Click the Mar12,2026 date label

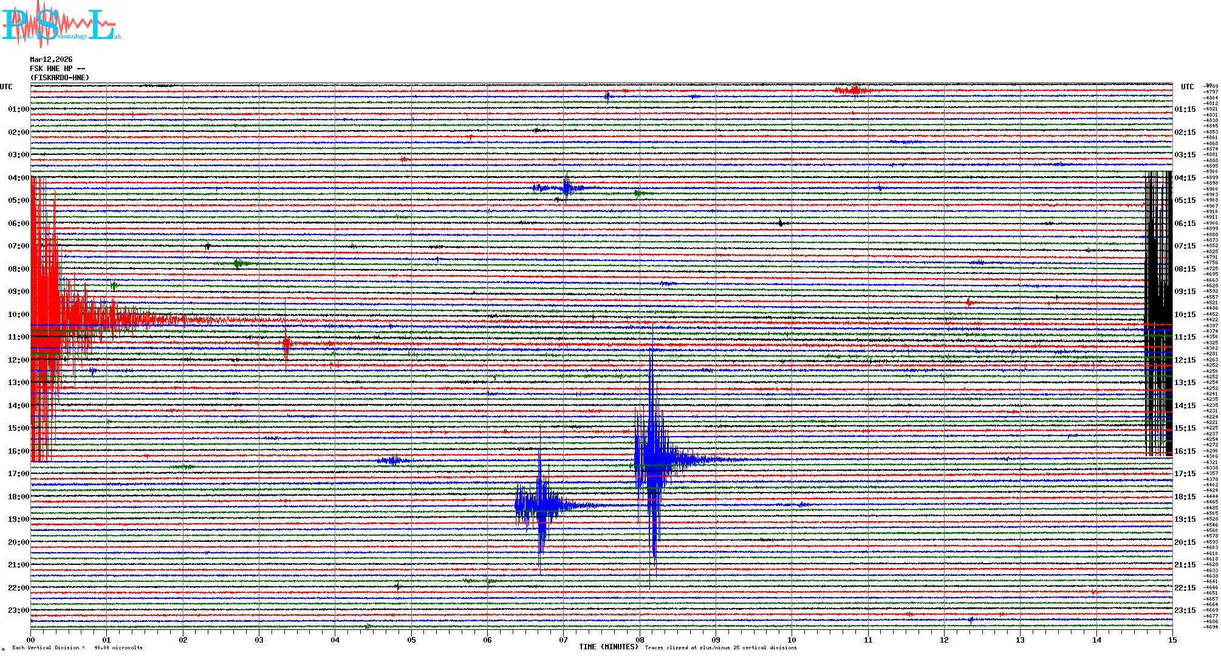[51, 60]
